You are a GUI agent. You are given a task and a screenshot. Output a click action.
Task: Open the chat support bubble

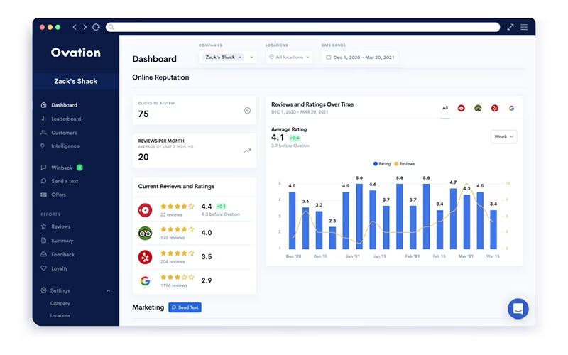point(518,309)
